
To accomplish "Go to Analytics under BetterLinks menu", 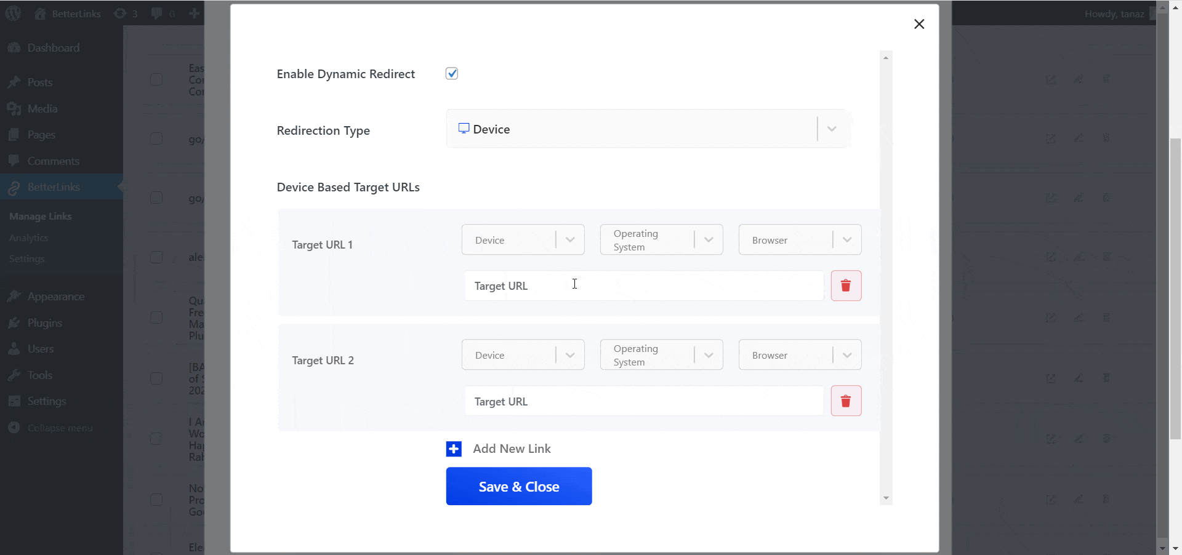I will click(28, 238).
